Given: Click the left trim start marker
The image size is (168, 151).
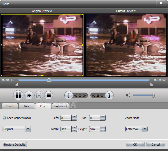Looking at the screenshot, I should point(17,84).
